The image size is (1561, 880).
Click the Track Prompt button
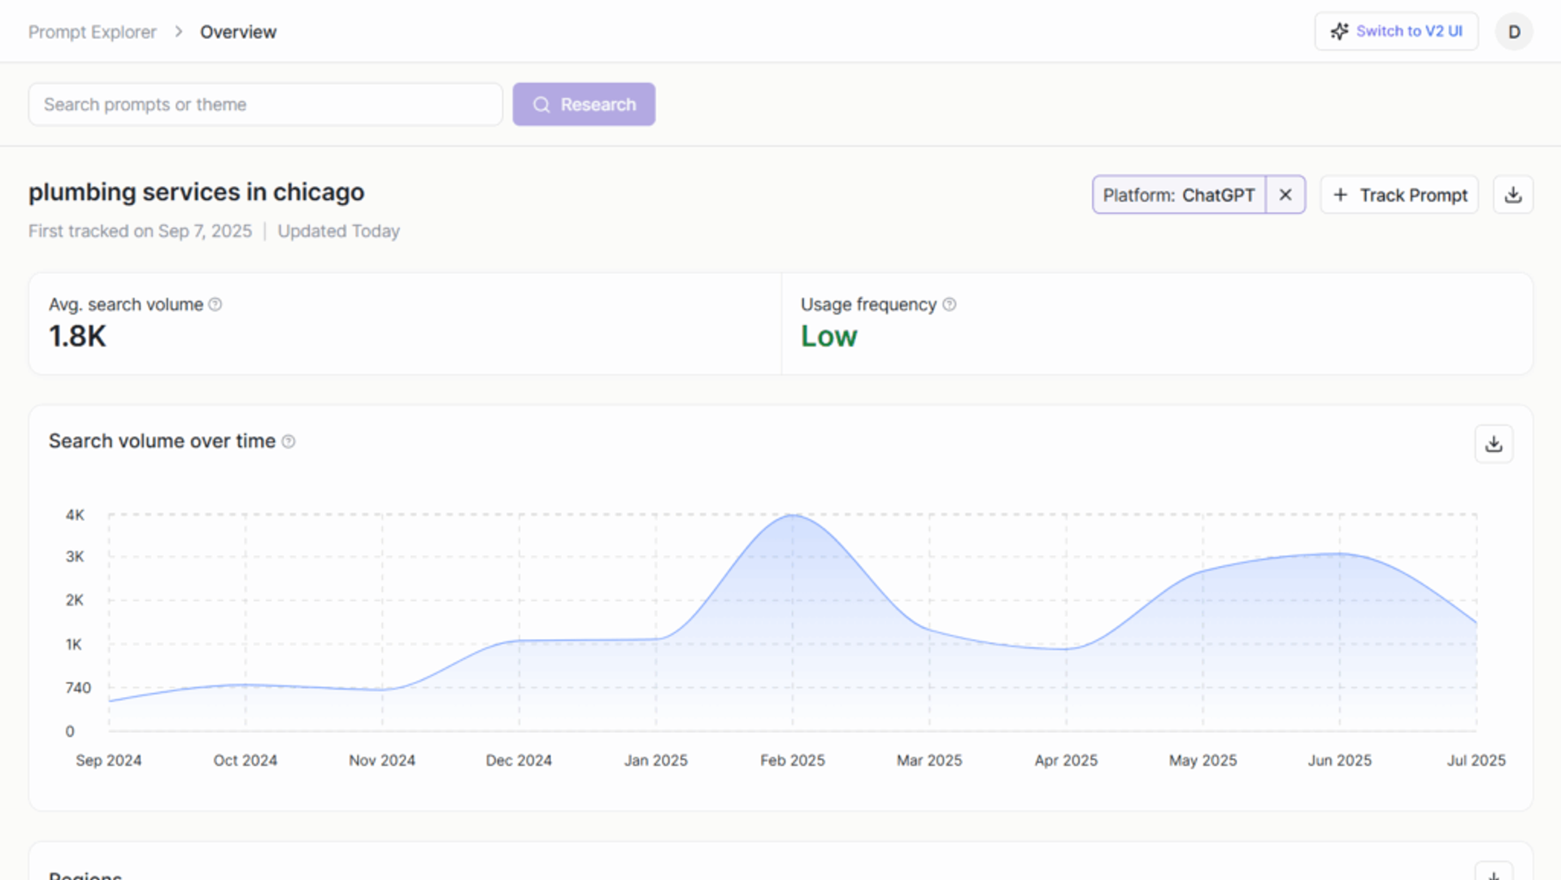[1399, 195]
